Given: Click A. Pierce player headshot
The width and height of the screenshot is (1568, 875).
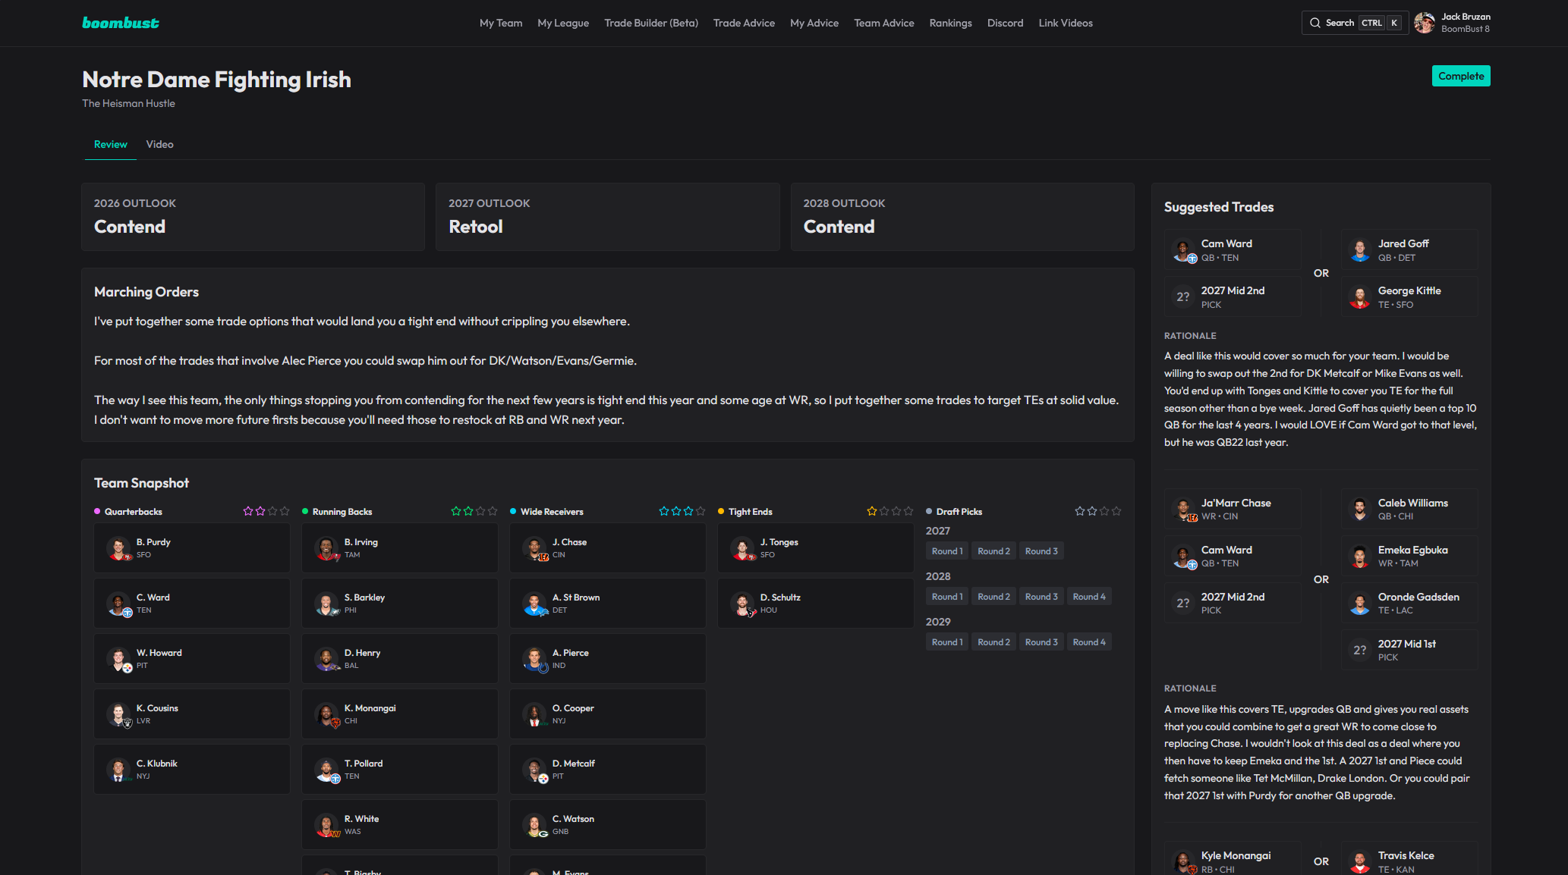Looking at the screenshot, I should pyautogui.click(x=534, y=659).
